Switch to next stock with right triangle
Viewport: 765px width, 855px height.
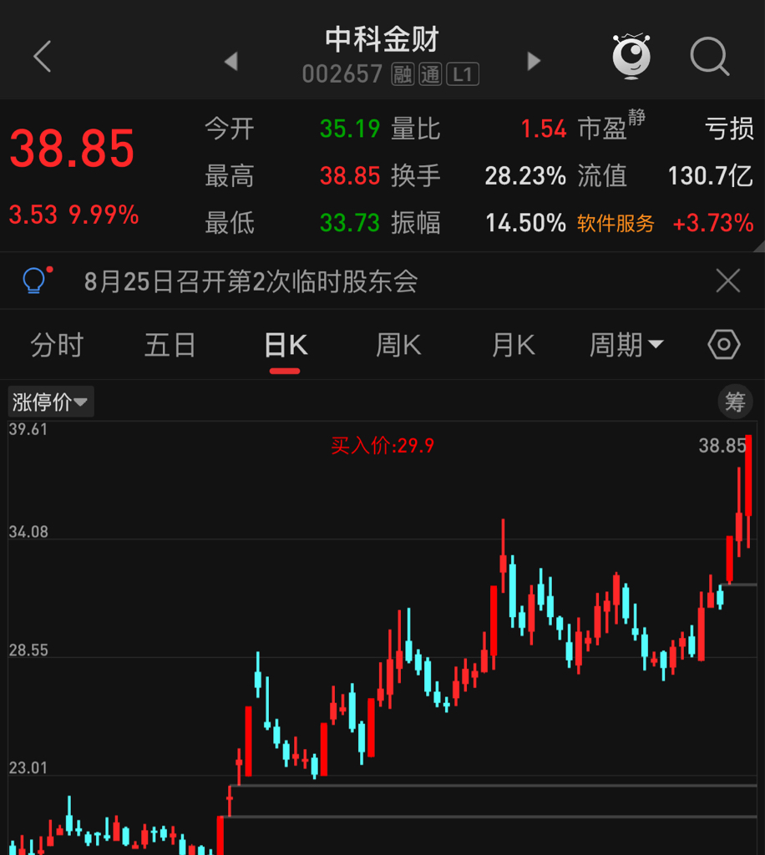pyautogui.click(x=534, y=61)
